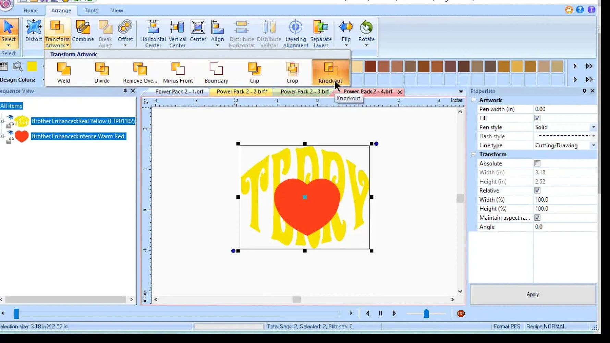Toggle the Relative checkbox
The width and height of the screenshot is (610, 343).
pos(537,191)
